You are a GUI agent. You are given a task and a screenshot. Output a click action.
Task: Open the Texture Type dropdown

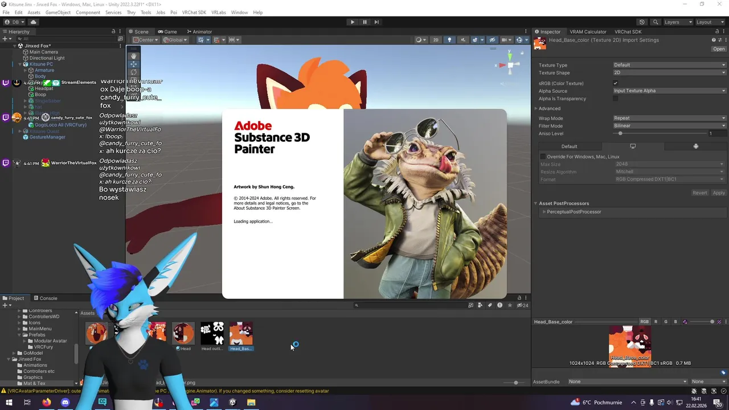[x=670, y=65]
